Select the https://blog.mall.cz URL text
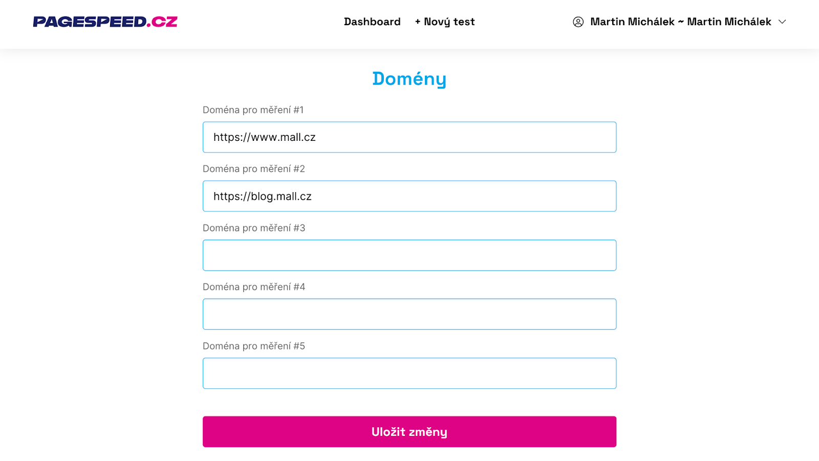The height and width of the screenshot is (461, 819). point(262,196)
